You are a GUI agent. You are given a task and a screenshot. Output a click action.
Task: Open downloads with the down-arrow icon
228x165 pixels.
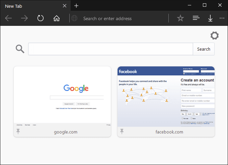pos(210,18)
